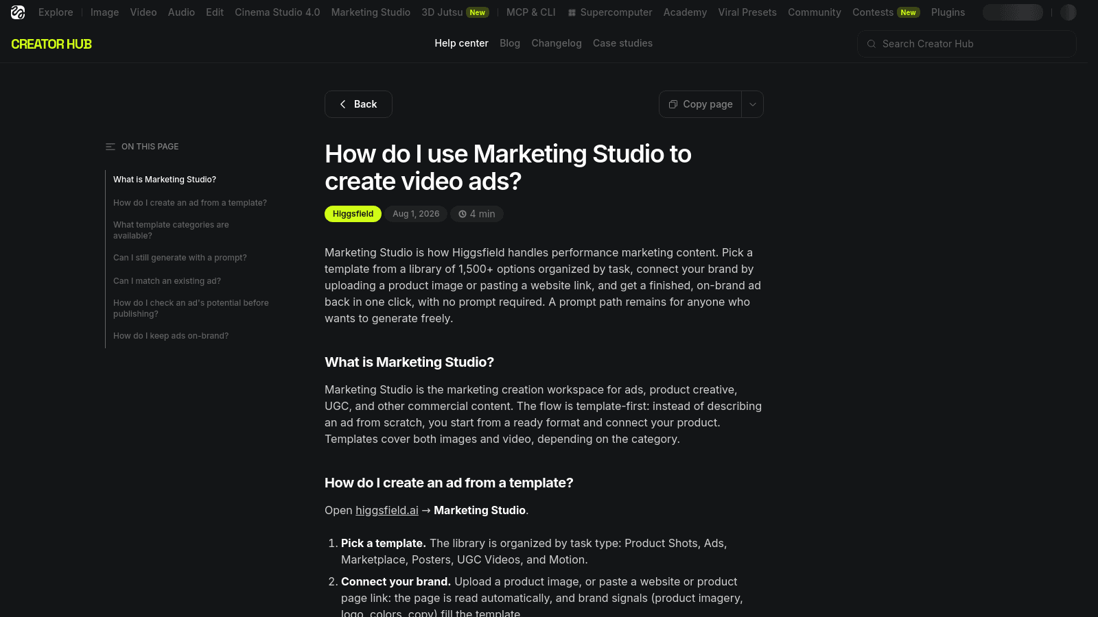
Task: Open Plugins page
Action: point(948,12)
